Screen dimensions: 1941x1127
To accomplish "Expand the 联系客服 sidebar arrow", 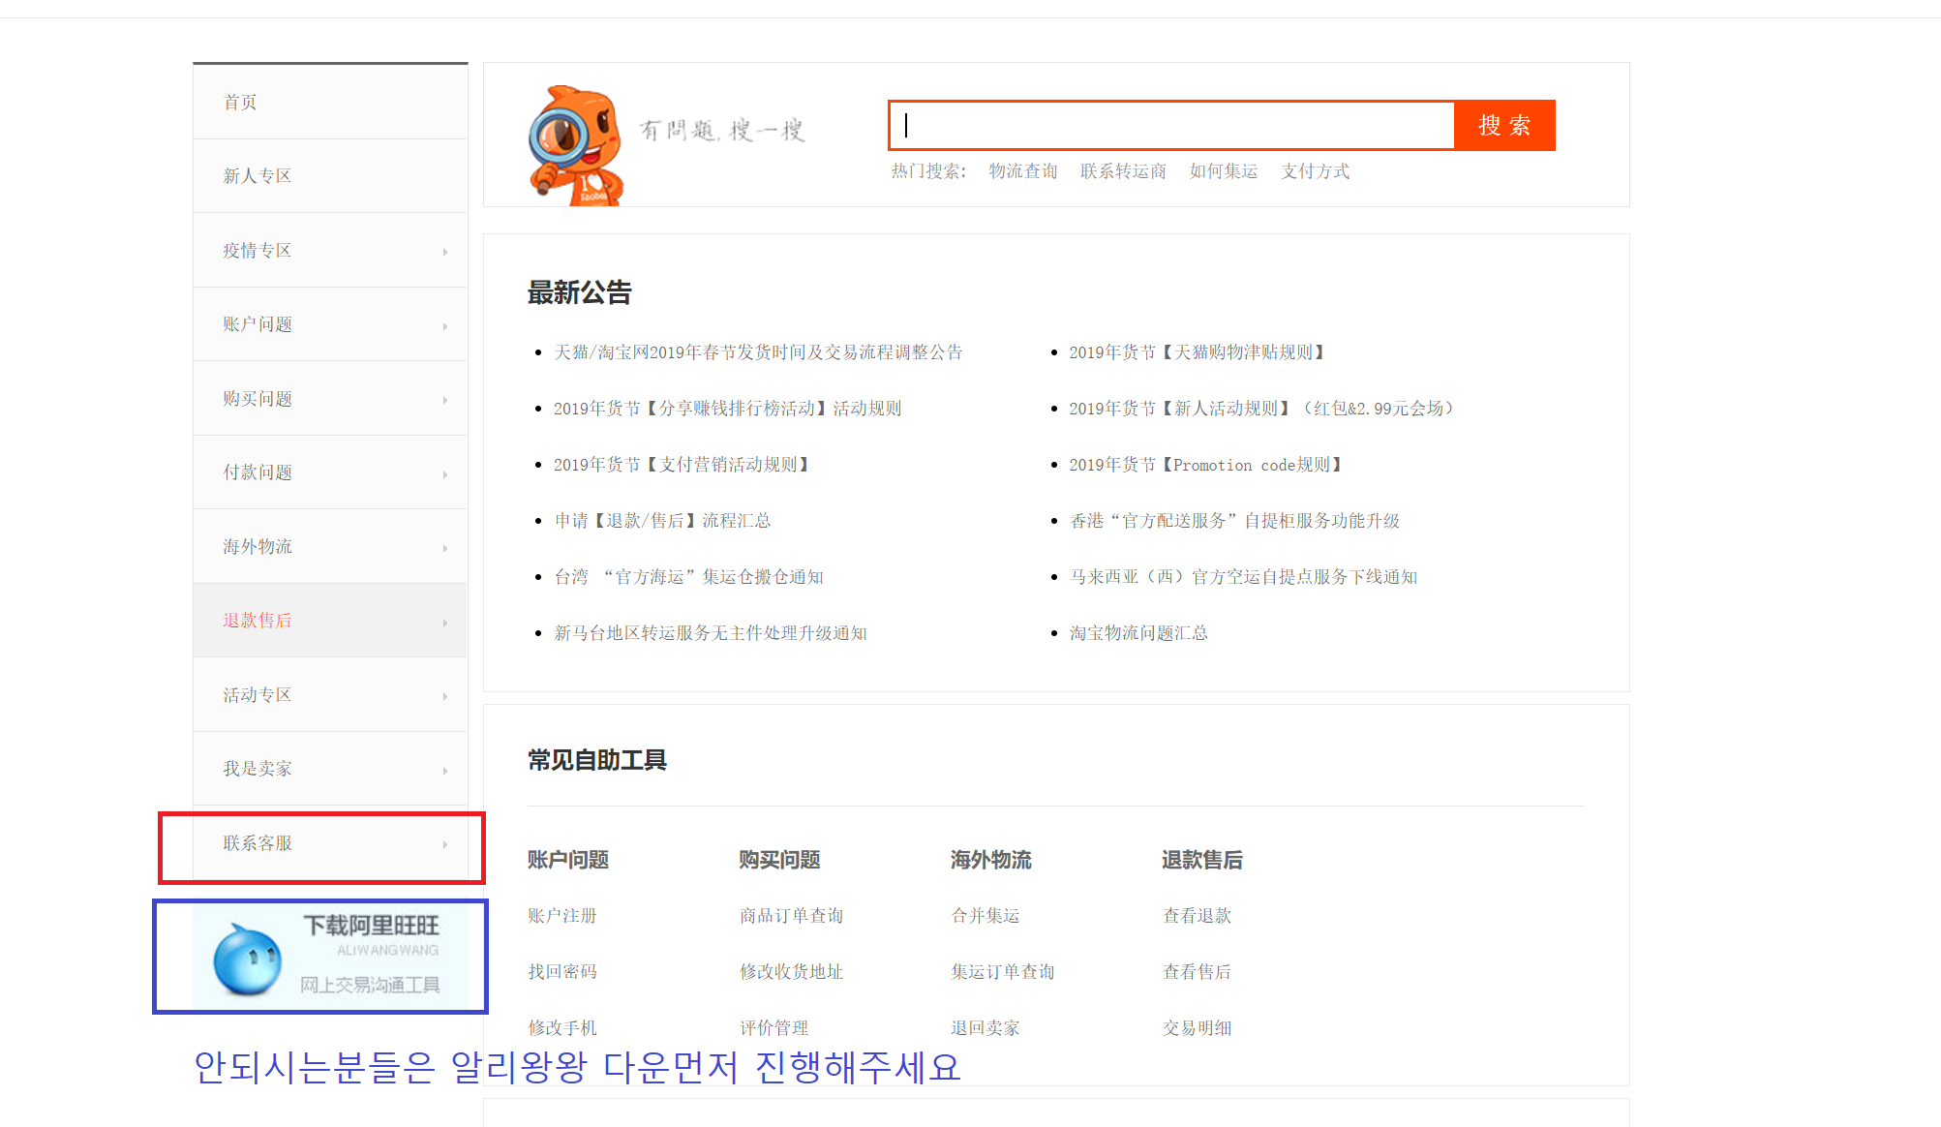I will (x=445, y=844).
